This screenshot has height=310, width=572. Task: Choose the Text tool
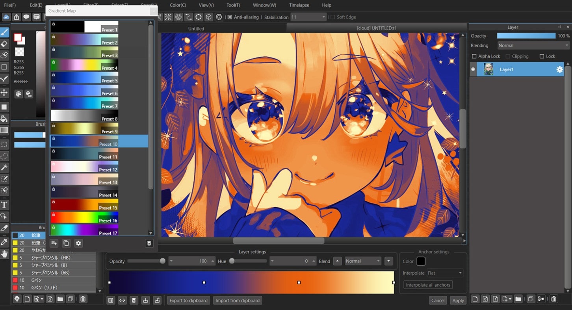pos(4,204)
